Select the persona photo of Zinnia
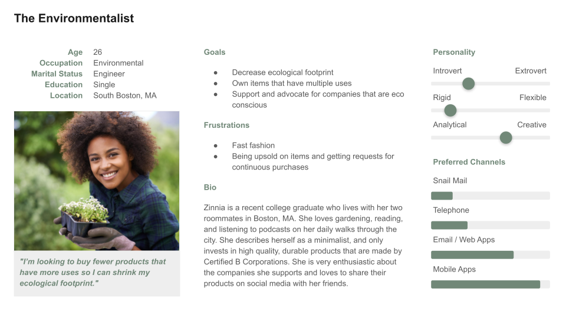The image size is (566, 318). coord(97,181)
